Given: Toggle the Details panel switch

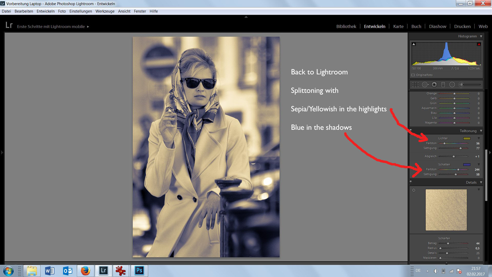Looking at the screenshot, I should [x=411, y=182].
